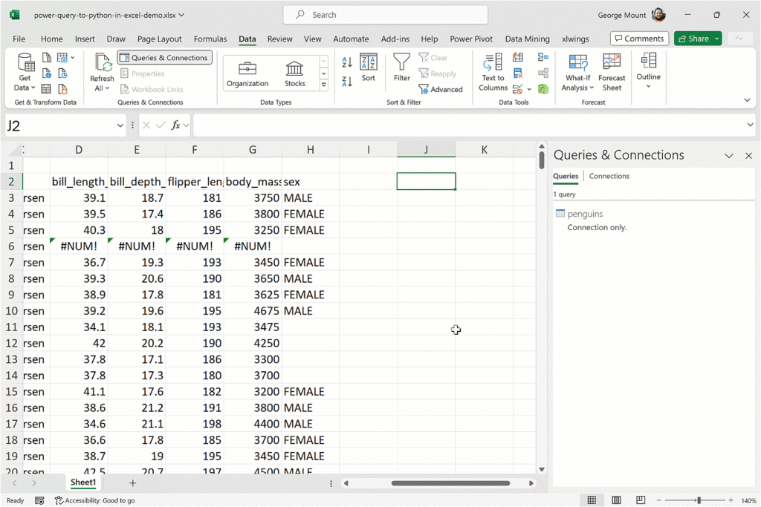Toggle the Queries & Connections pane button
This screenshot has width=761, height=507.
pyautogui.click(x=164, y=58)
